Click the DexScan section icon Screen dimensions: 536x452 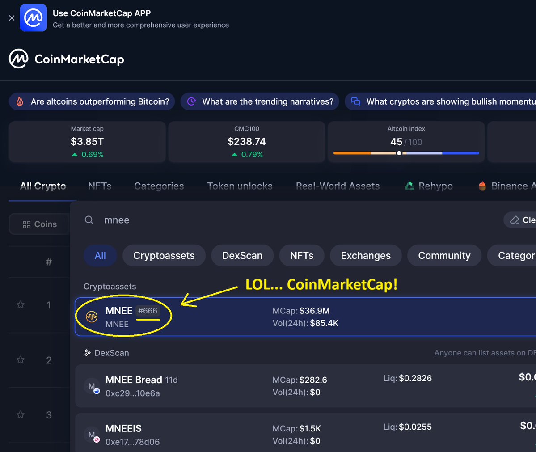(88, 352)
